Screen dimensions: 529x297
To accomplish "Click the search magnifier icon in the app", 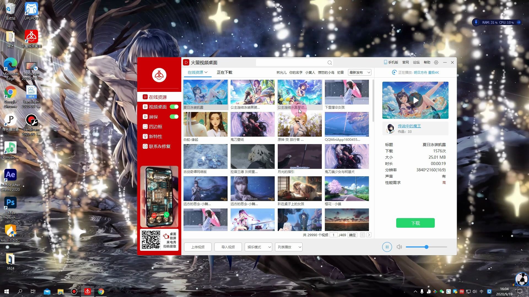I will click(x=330, y=63).
